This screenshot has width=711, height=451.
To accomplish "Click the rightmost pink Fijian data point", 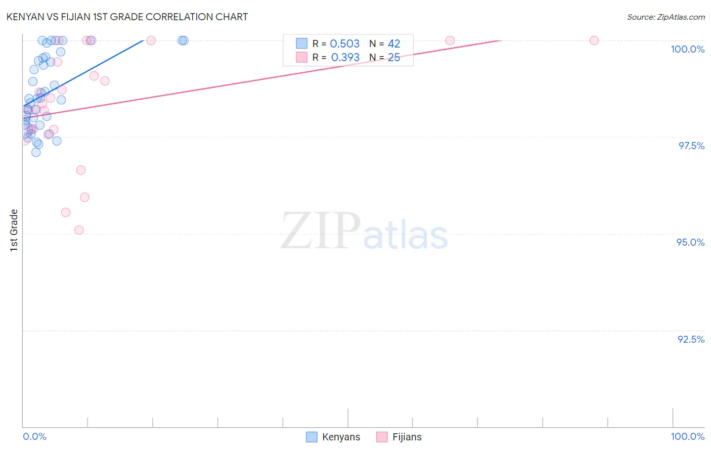I will (594, 40).
